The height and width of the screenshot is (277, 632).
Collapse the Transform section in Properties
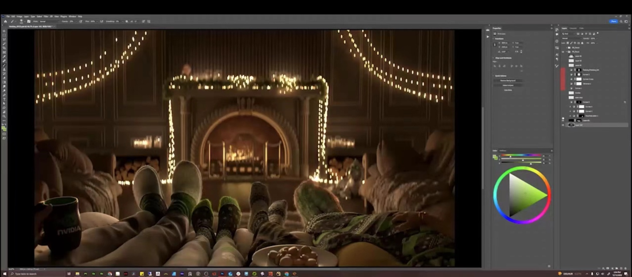(493, 39)
